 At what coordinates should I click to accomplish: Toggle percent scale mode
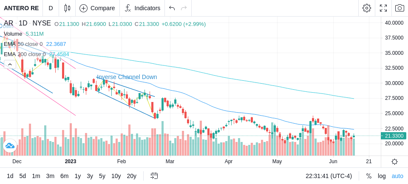point(369,176)
